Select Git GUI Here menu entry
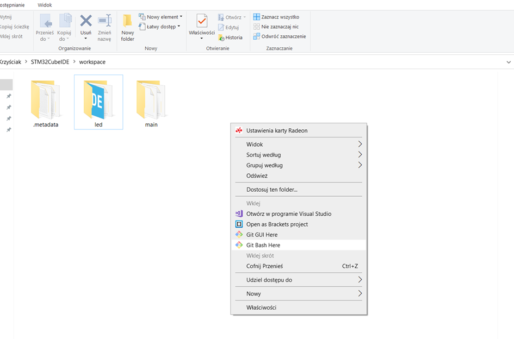514x339 pixels. click(x=262, y=235)
